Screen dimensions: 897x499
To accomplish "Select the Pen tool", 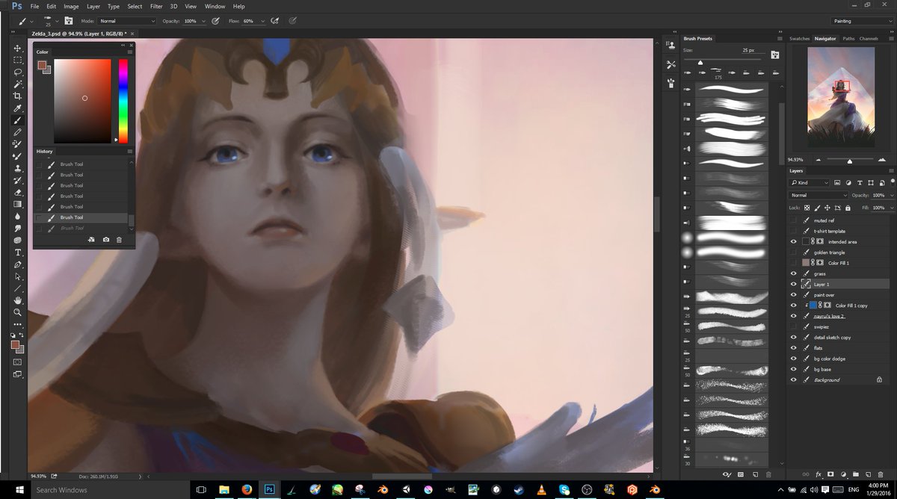I will (x=17, y=264).
